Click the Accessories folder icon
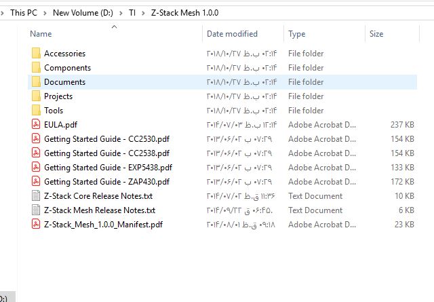434x302 pixels. (36, 53)
